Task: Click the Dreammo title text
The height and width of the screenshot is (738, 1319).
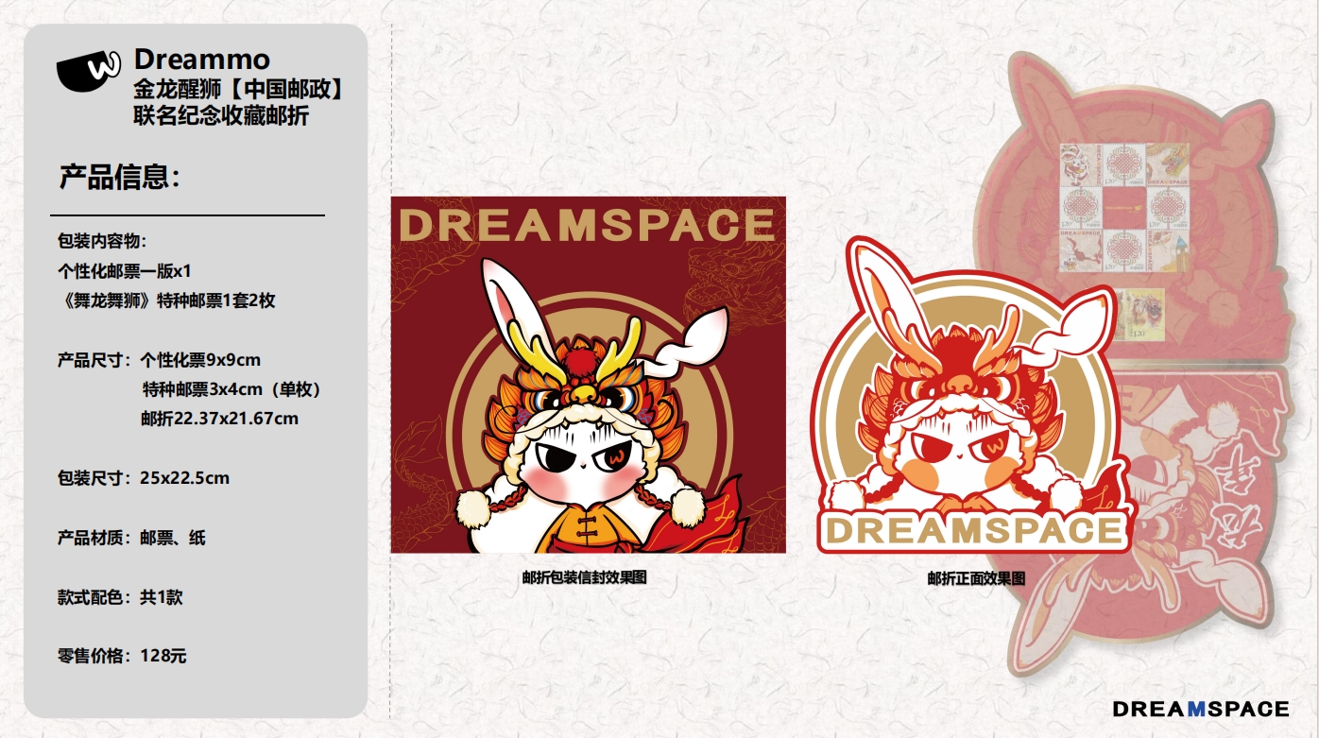Action: click(202, 59)
